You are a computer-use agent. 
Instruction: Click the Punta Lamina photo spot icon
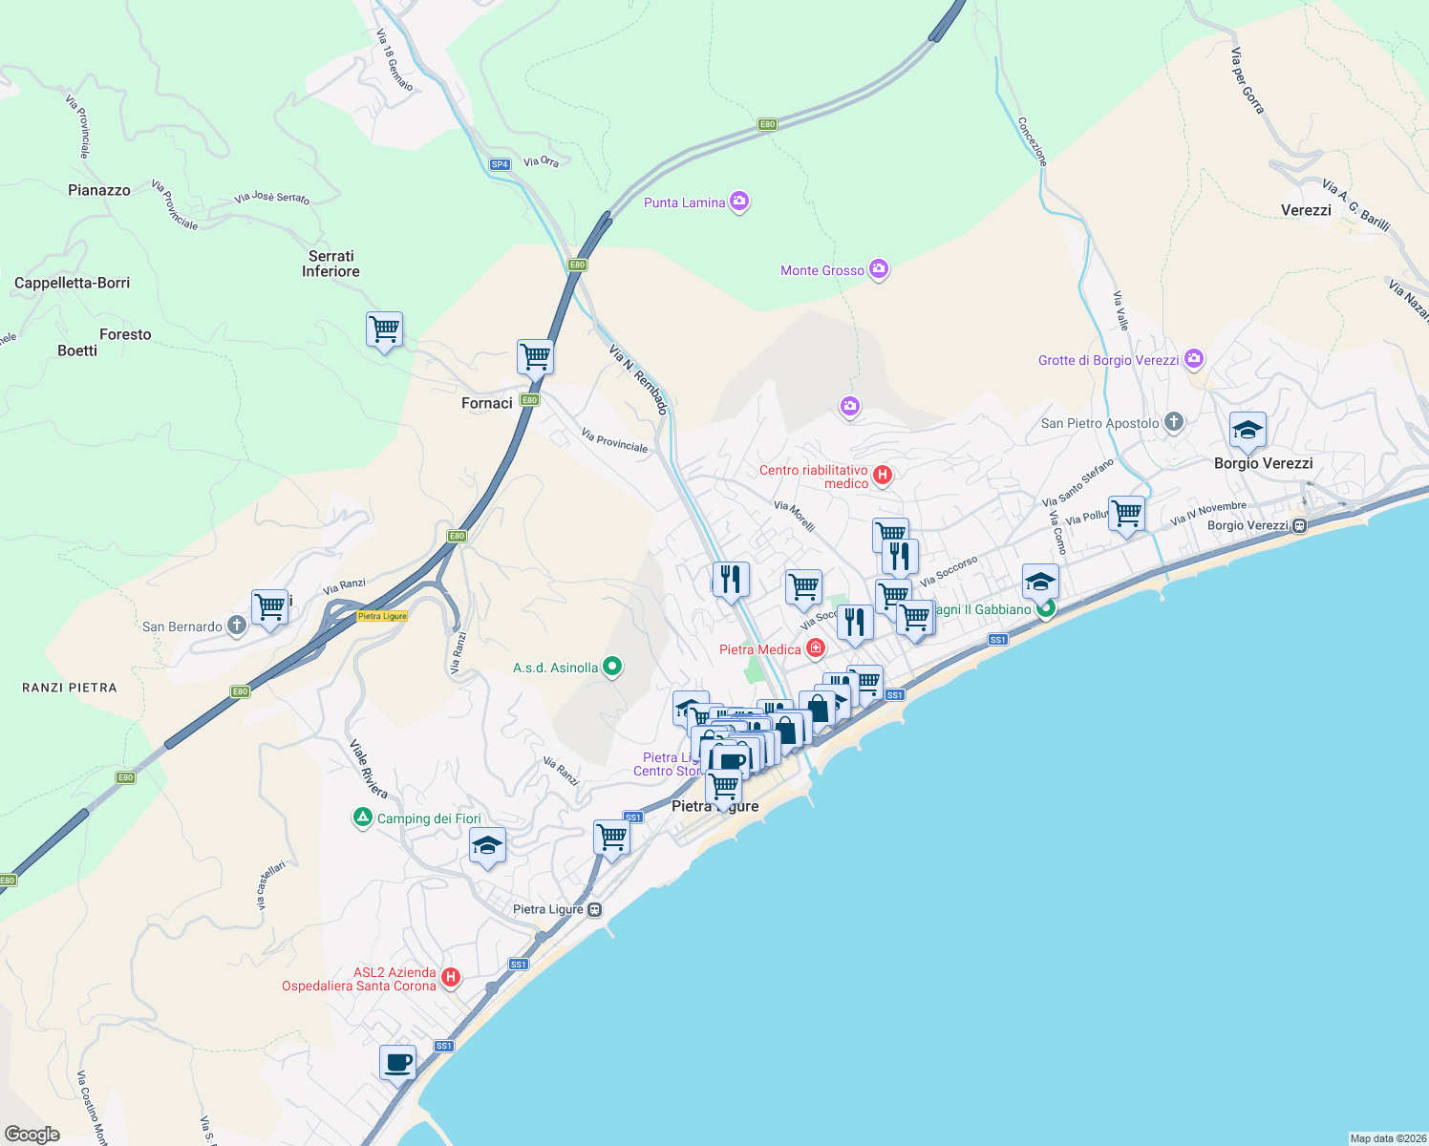tap(738, 202)
